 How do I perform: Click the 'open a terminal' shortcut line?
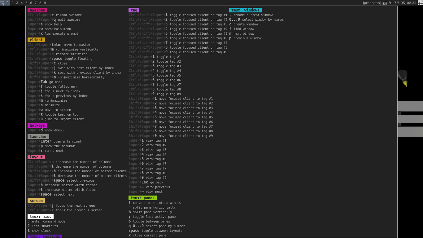coord(55,141)
